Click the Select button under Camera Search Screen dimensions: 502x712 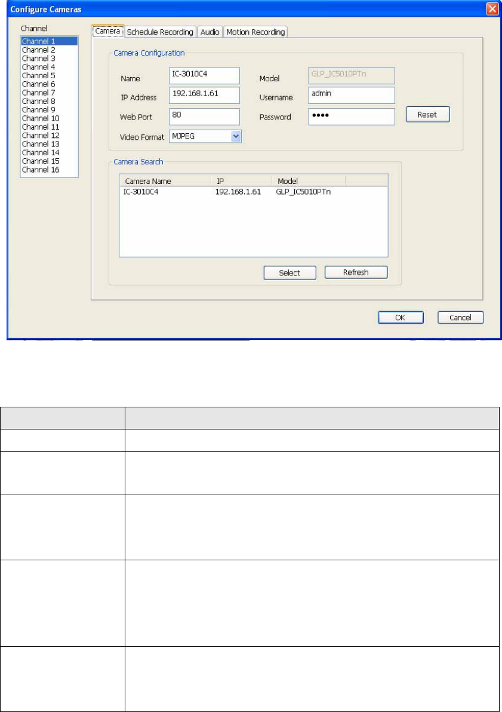pos(290,273)
